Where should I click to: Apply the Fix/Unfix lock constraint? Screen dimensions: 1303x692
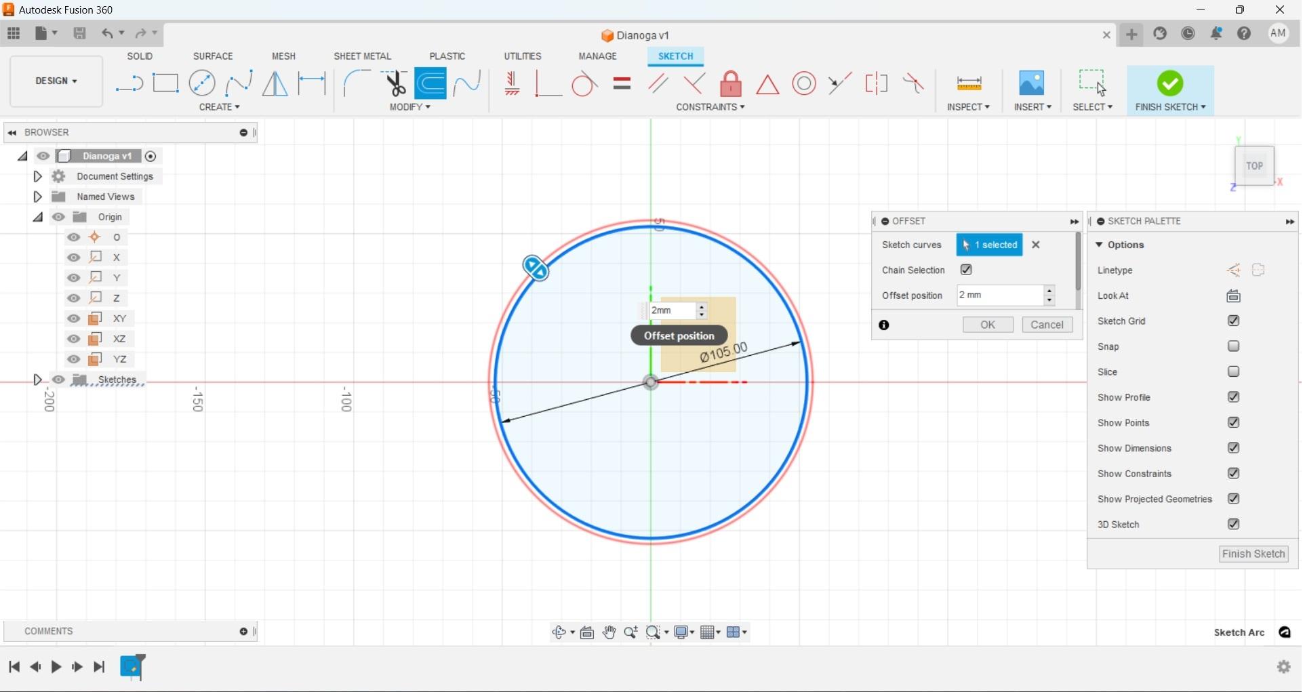pos(731,83)
